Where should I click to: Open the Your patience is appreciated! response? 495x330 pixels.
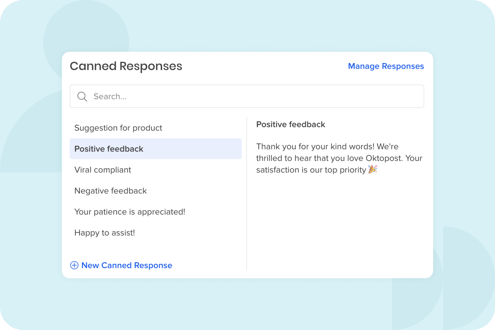[130, 211]
